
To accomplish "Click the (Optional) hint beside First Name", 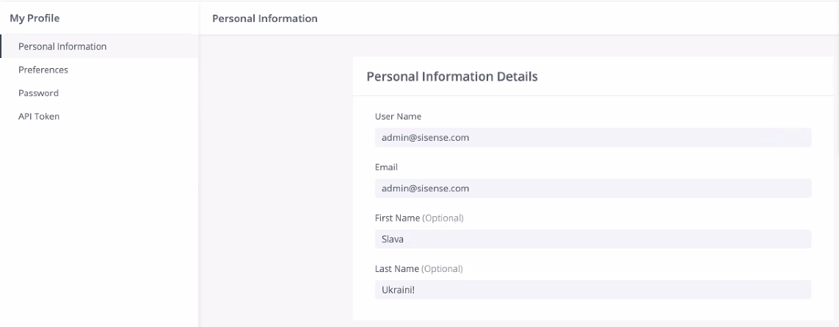I will coord(443,218).
